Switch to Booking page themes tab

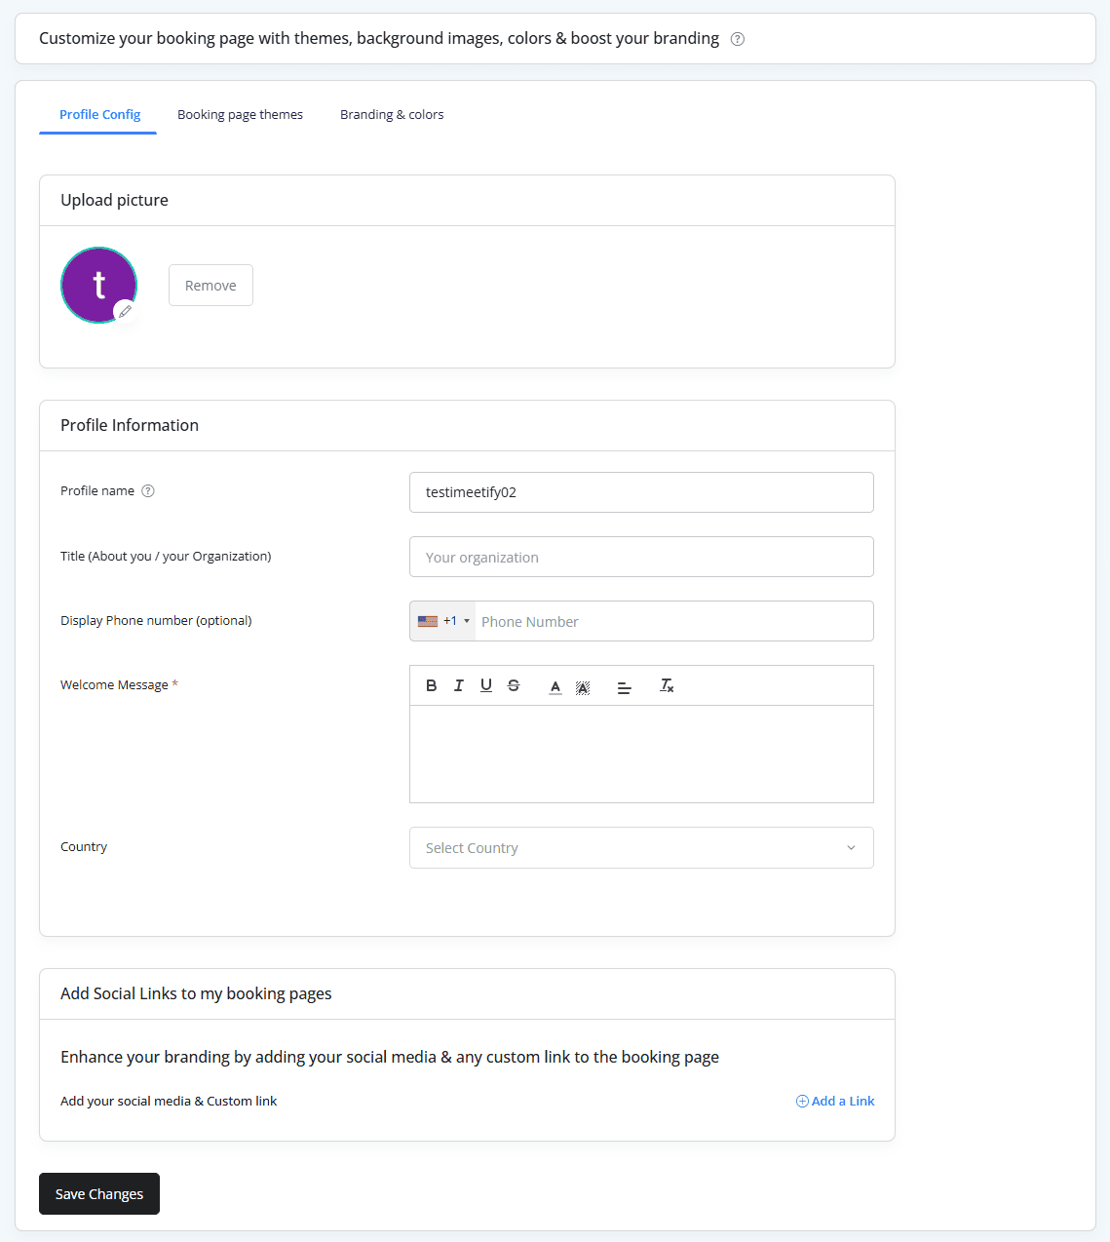[x=240, y=115]
